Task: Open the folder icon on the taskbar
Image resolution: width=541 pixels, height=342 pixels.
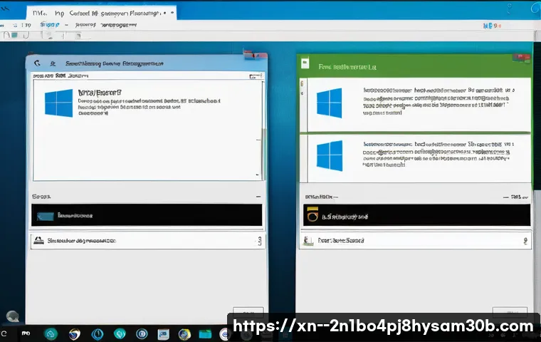Action: click(x=206, y=333)
